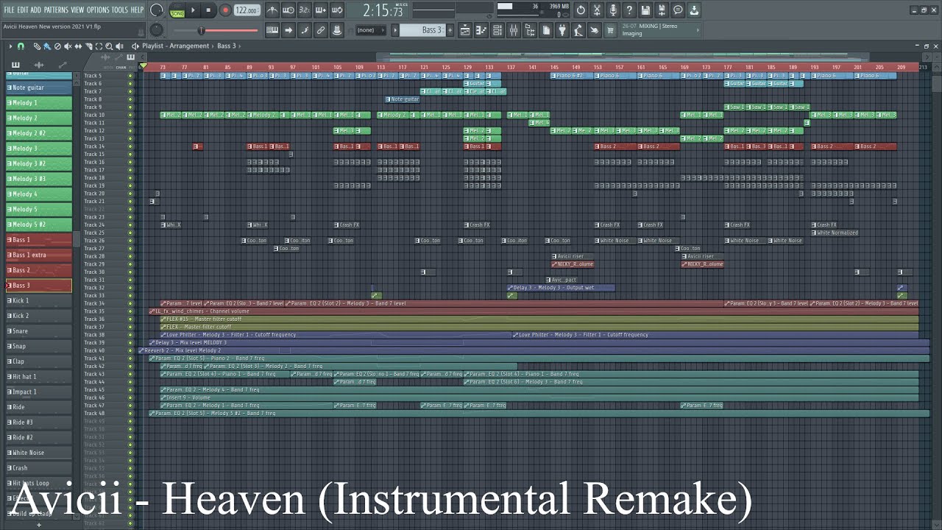Toggle Track 10 mute switch

pos(130,115)
